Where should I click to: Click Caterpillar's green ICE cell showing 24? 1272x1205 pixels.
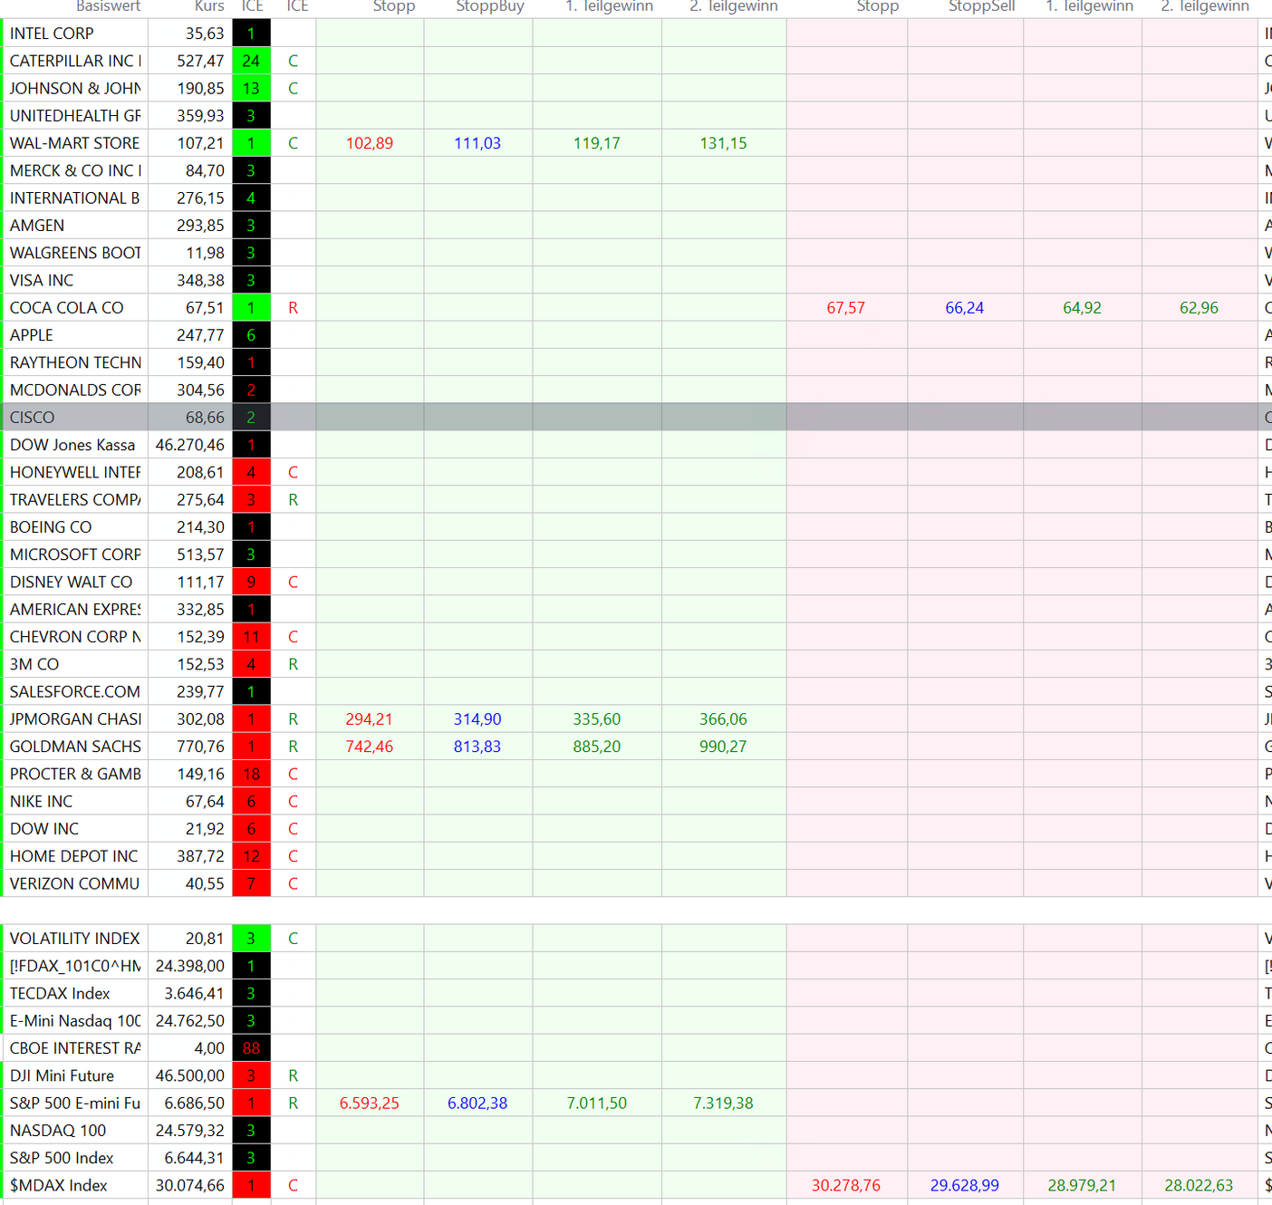[251, 61]
